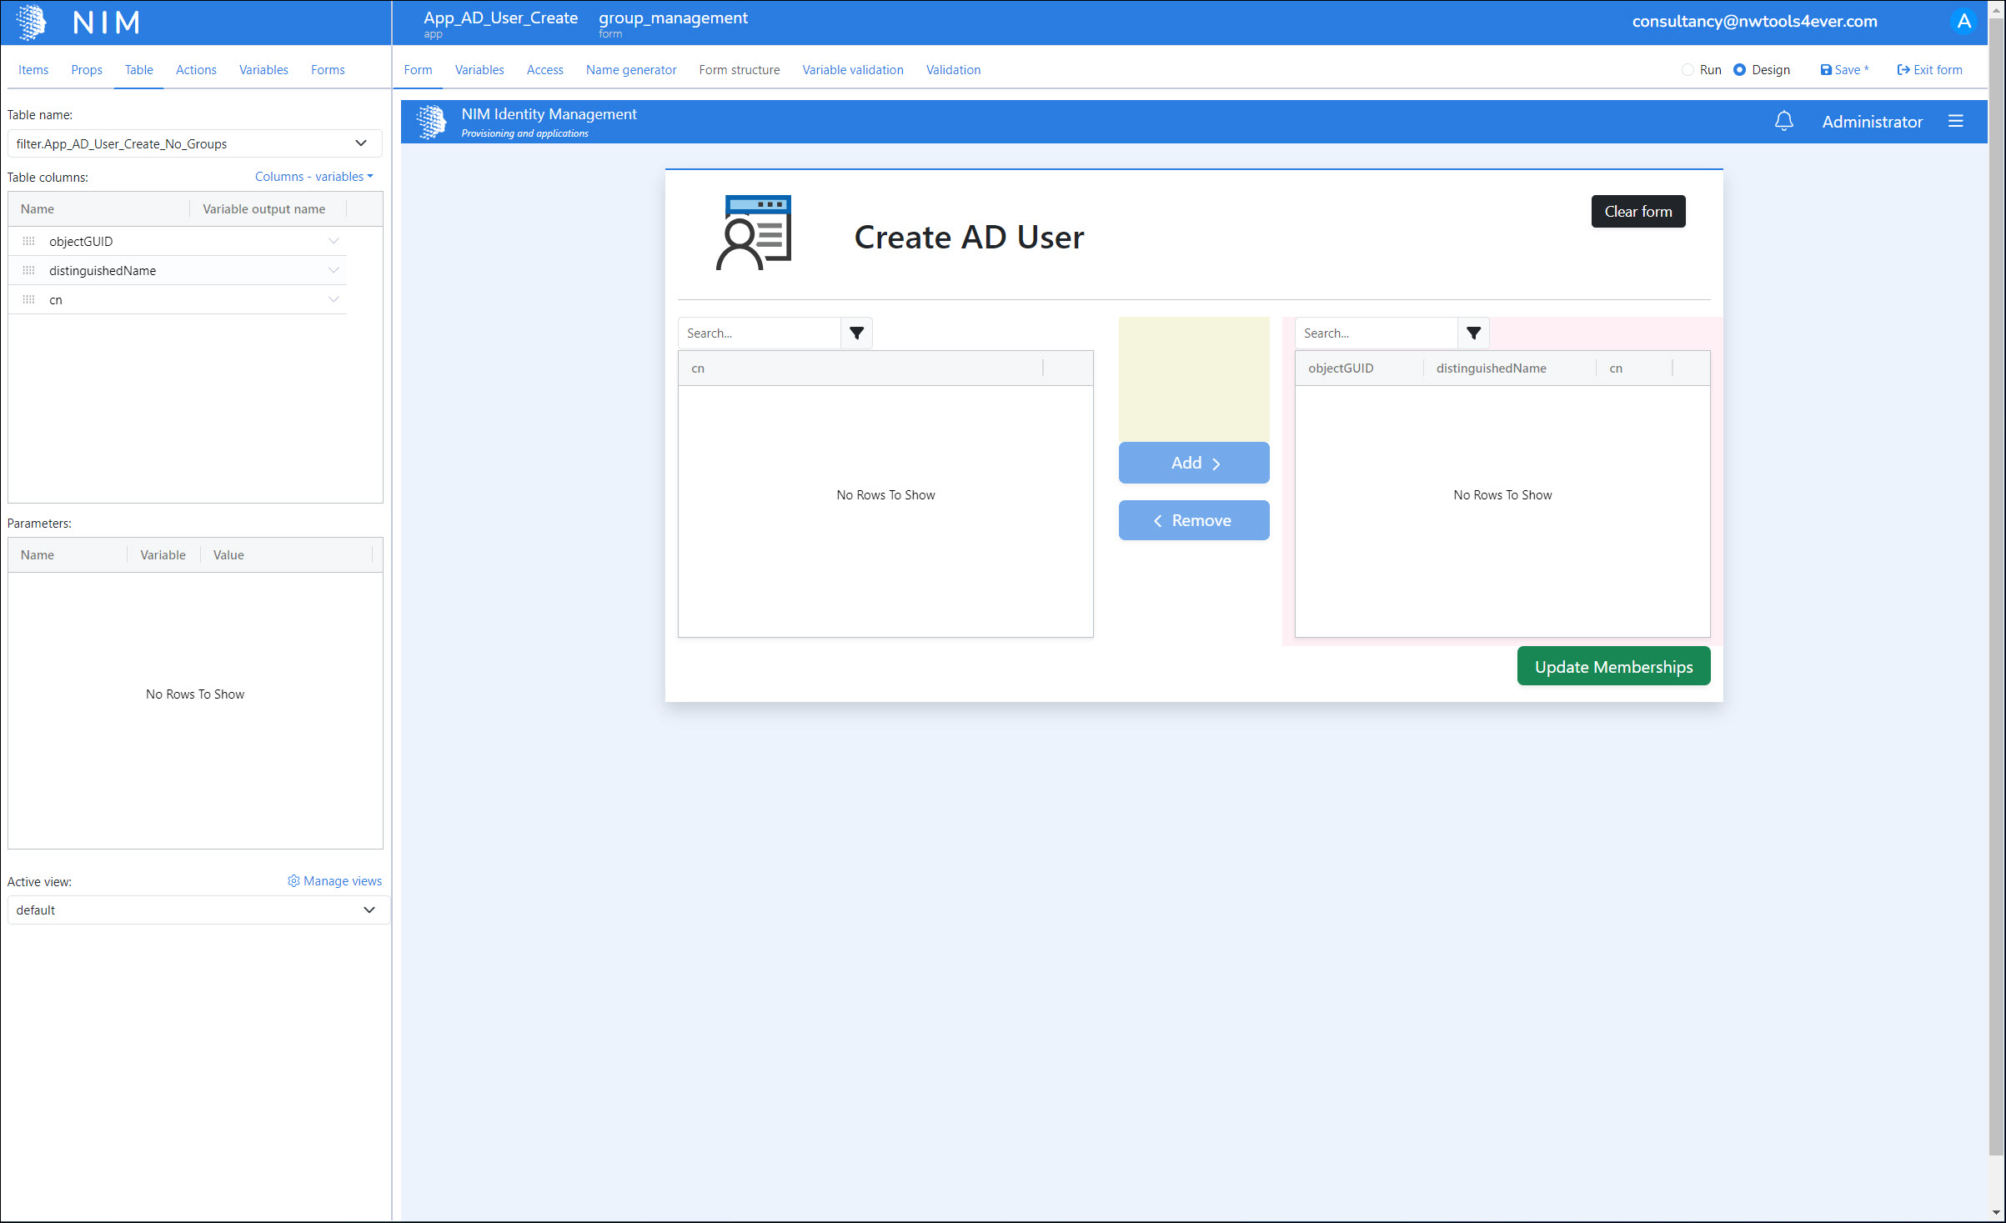Click the filter icon of right group table
Viewport: 2006px width, 1223px height.
coord(1473,333)
